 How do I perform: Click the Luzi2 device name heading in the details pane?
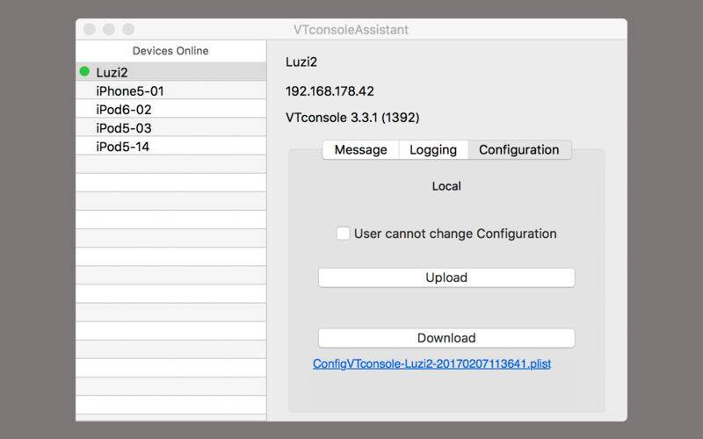point(301,61)
